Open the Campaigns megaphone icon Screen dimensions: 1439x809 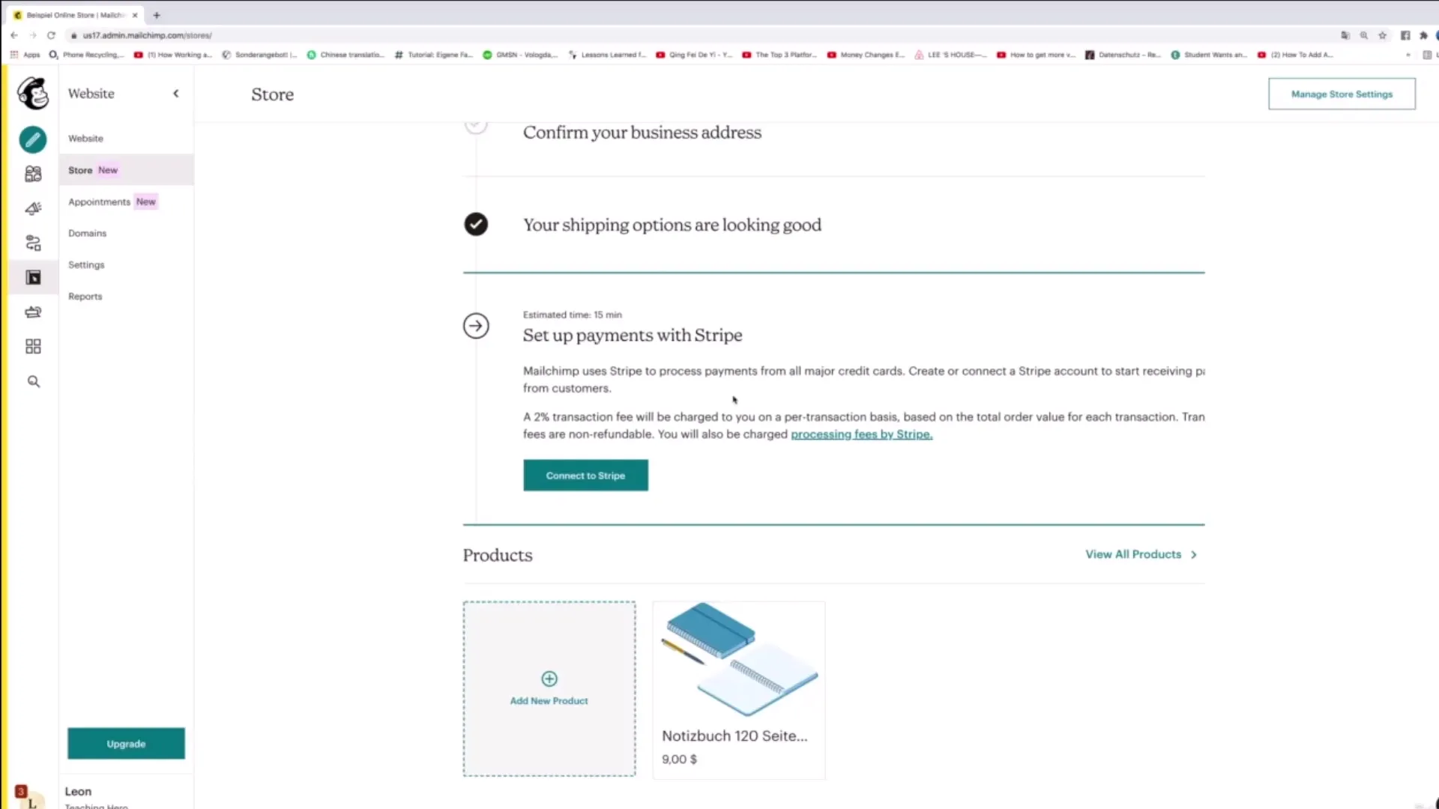[33, 208]
